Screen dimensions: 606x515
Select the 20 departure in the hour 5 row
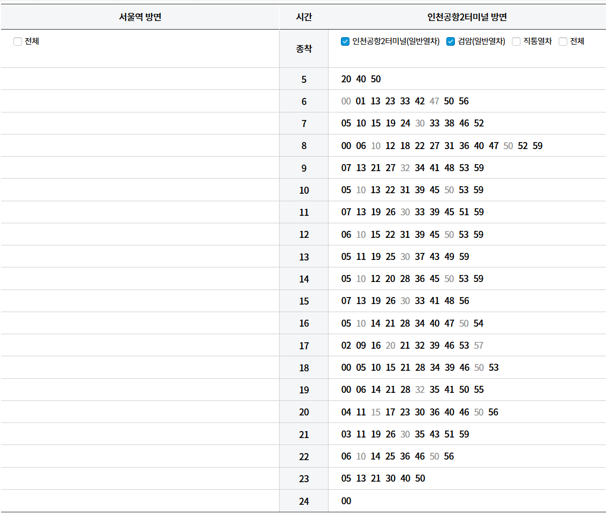[x=346, y=79]
